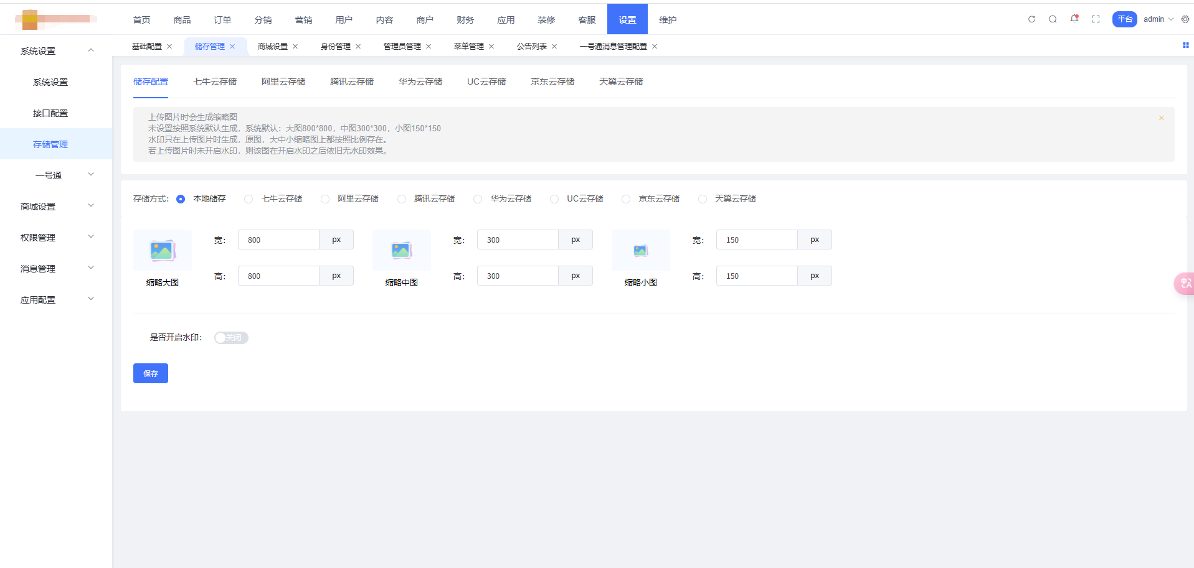Viewport: 1194px width, 568px height.
Task: Click the 缩略小图 image icon
Action: pyautogui.click(x=641, y=250)
